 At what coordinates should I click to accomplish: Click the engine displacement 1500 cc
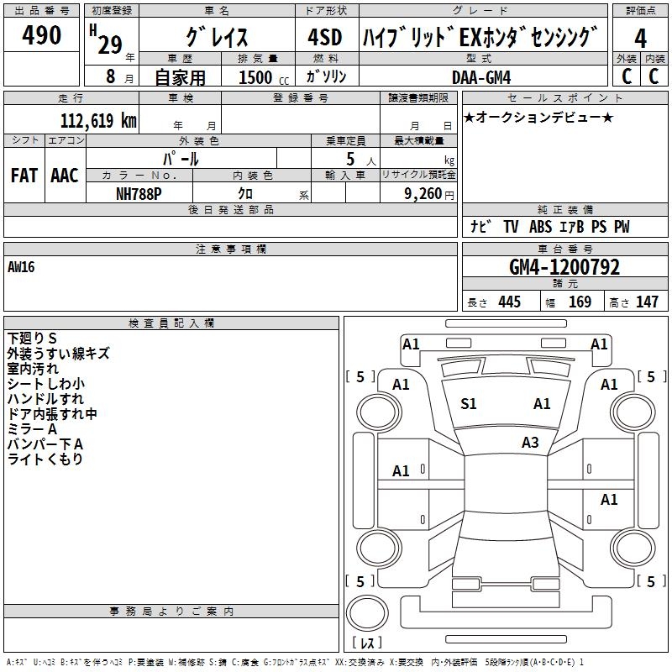[260, 77]
